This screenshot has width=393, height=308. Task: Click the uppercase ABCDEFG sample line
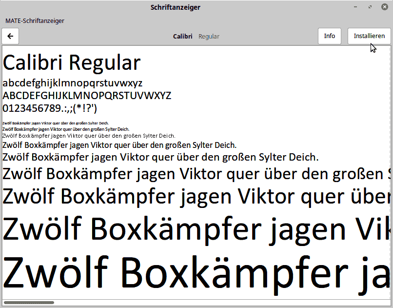coord(87,96)
